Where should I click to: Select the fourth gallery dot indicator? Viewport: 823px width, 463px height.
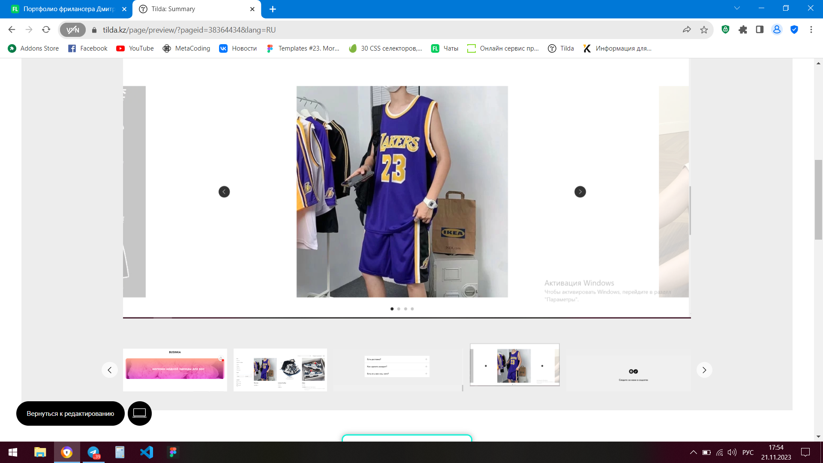(x=412, y=309)
